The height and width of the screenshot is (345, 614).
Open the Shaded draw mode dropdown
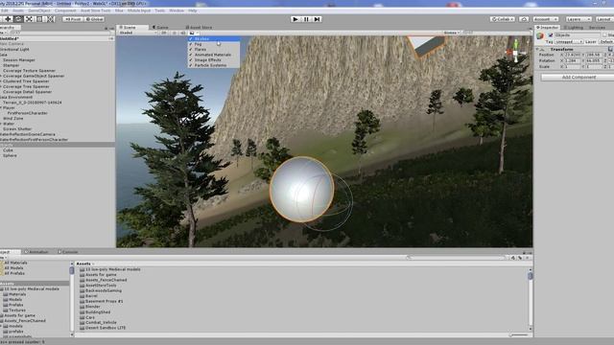(x=138, y=33)
